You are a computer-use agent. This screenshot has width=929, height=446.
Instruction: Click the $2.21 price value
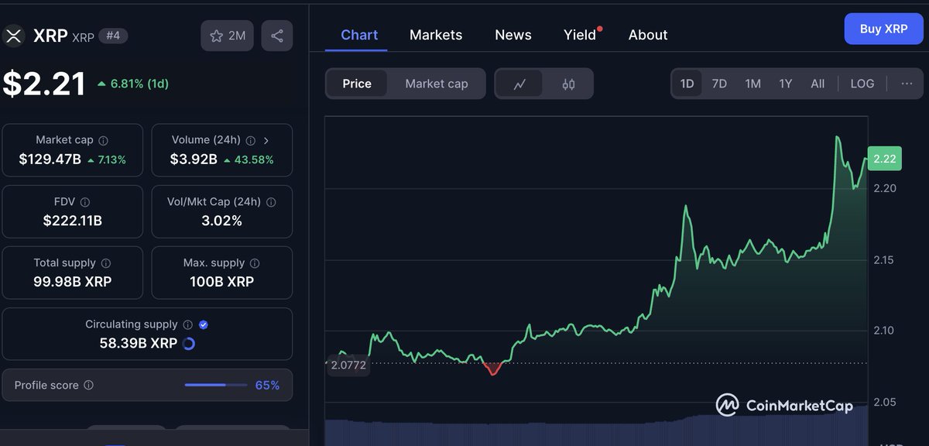click(x=44, y=84)
